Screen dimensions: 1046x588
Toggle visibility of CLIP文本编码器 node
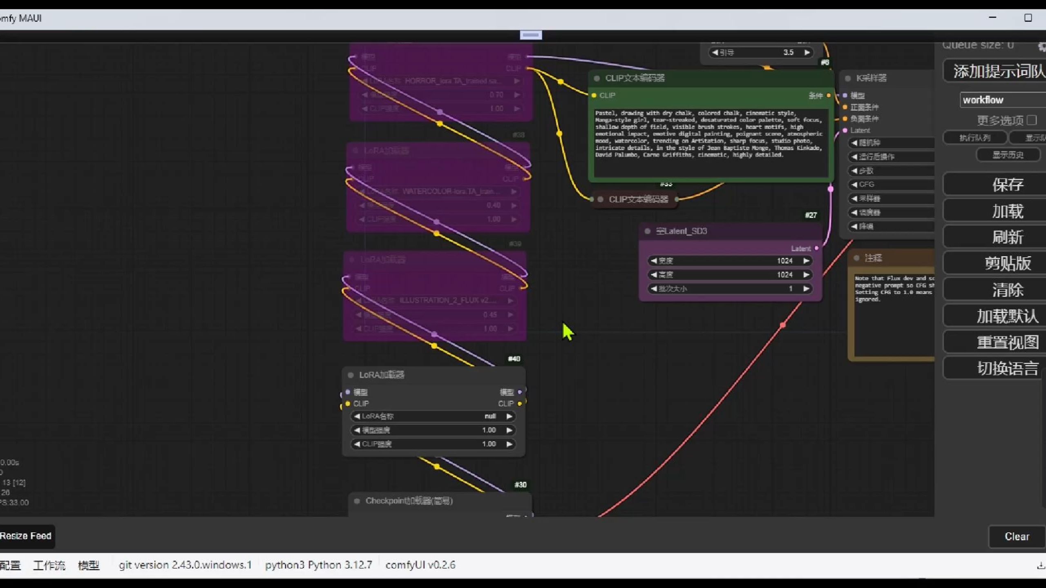click(597, 78)
